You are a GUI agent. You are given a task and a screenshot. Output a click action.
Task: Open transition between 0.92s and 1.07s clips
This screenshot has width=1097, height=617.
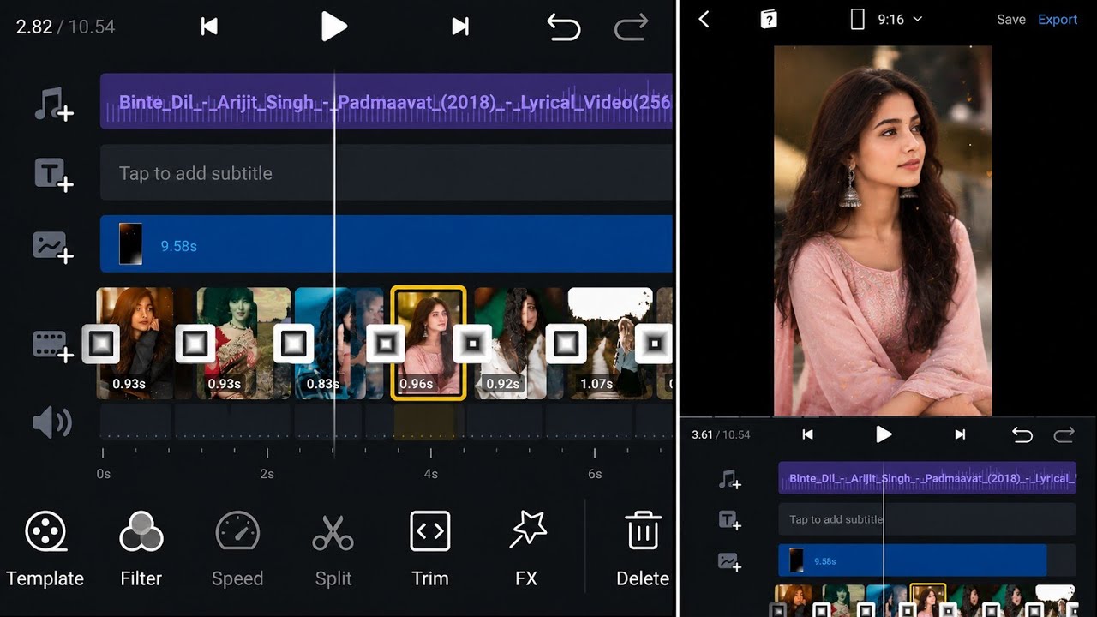click(x=566, y=344)
